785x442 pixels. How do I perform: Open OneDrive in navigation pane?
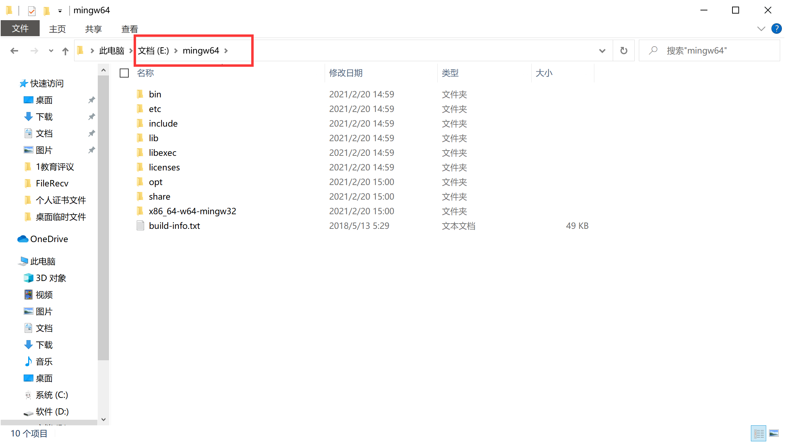click(x=49, y=239)
